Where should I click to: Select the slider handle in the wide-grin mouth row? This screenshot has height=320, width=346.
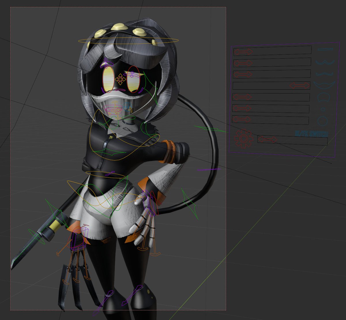pos(300,86)
